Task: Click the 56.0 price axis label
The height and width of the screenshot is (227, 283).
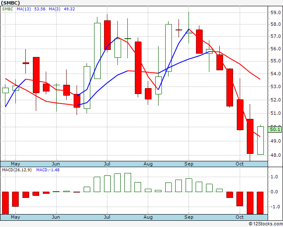Action: point(276,49)
